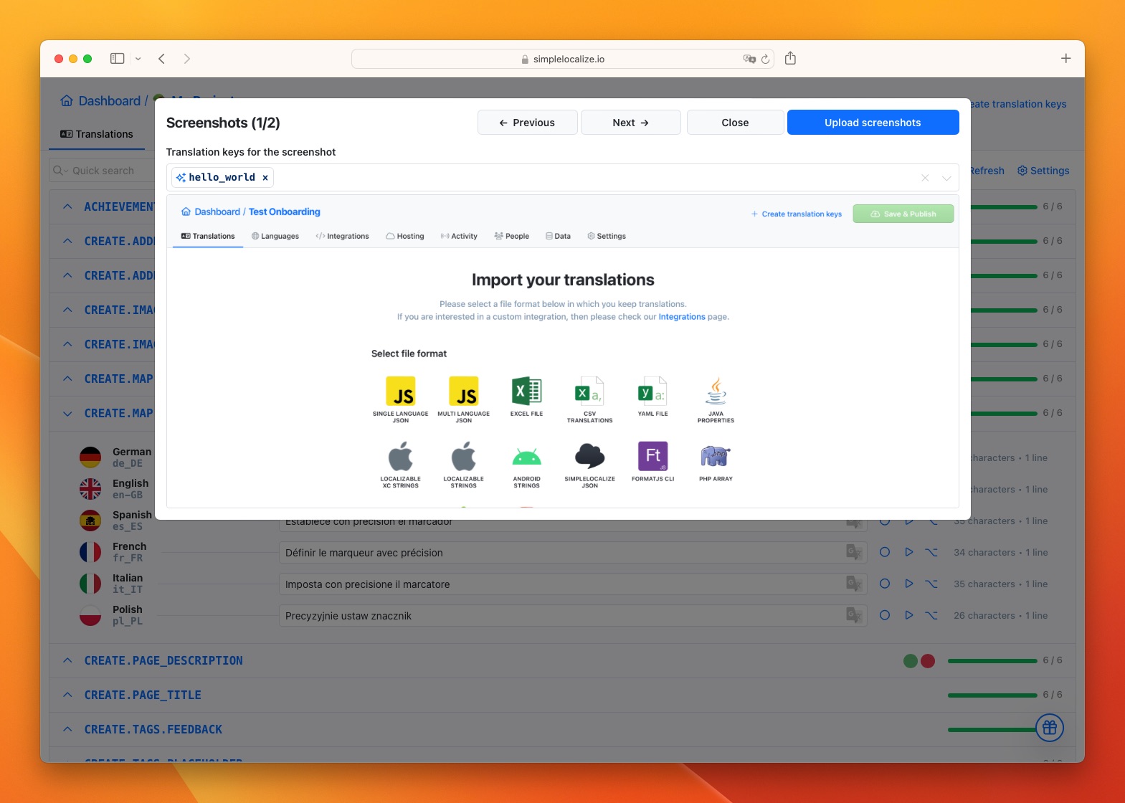1125x803 pixels.
Task: Reload the page in the address bar
Action: [x=765, y=60]
